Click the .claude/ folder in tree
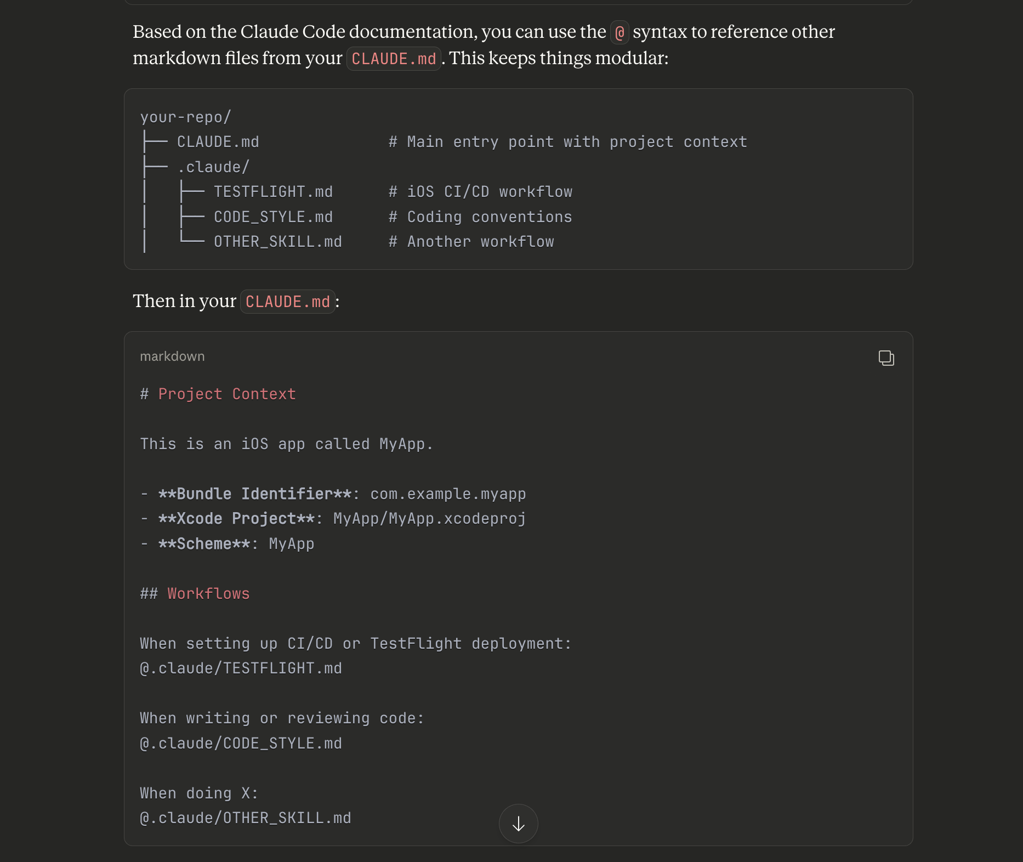 point(213,167)
